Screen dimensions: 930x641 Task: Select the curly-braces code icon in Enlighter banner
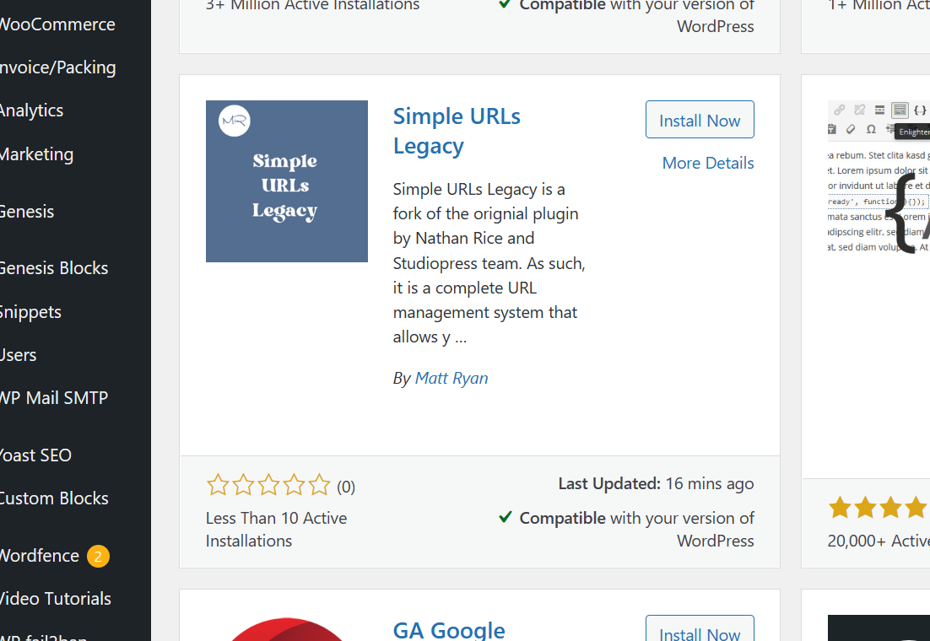(919, 110)
